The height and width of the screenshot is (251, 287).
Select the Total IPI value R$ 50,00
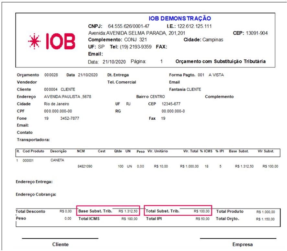pyautogui.click(x=202, y=219)
